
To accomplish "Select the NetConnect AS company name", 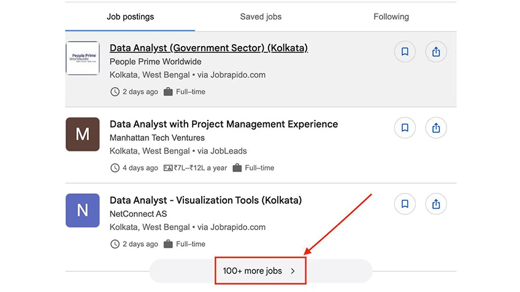I will [139, 214].
